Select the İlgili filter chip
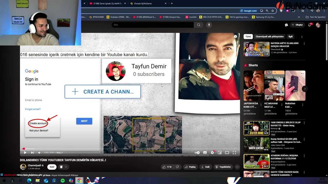 [x=290, y=37]
